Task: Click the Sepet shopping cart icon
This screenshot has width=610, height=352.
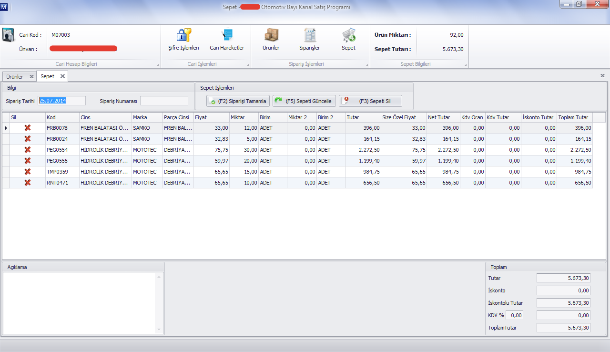Action: (x=348, y=35)
